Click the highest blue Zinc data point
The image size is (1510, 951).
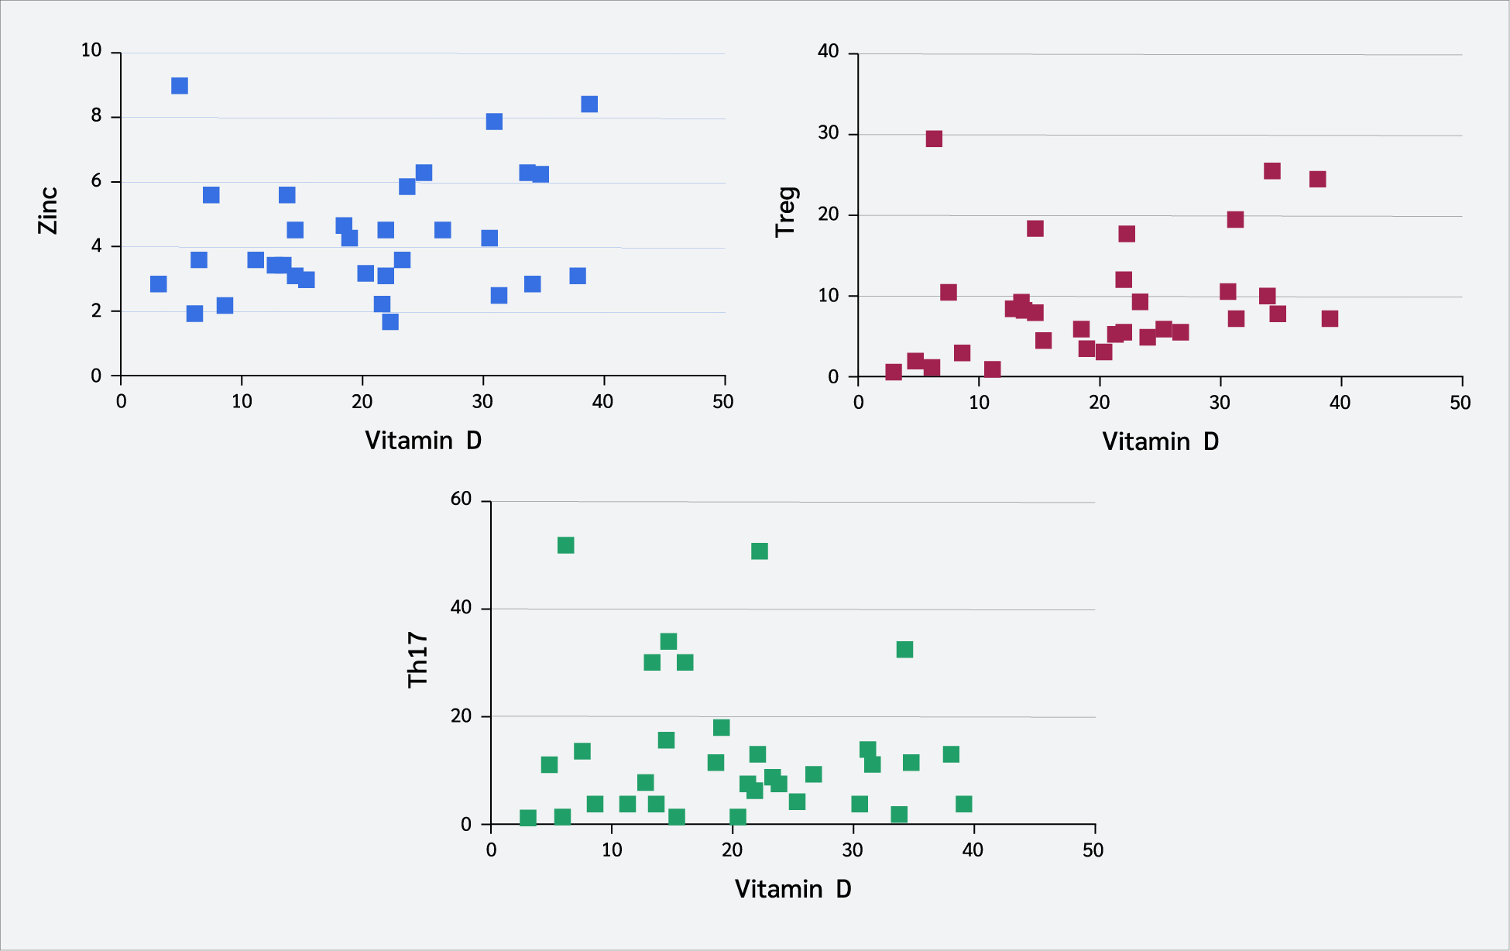coord(180,86)
